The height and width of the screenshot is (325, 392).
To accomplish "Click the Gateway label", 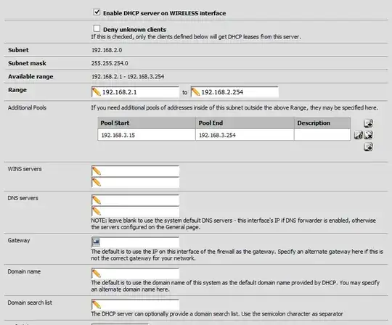I will click(19, 240).
